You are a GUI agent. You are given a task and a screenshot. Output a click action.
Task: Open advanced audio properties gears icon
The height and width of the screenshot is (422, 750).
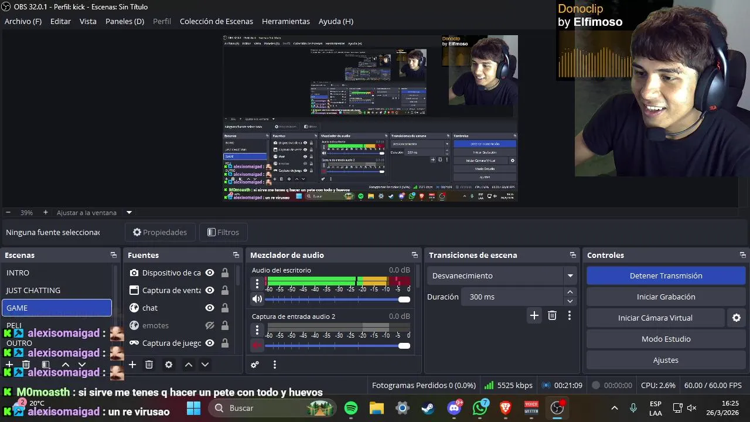(x=255, y=365)
